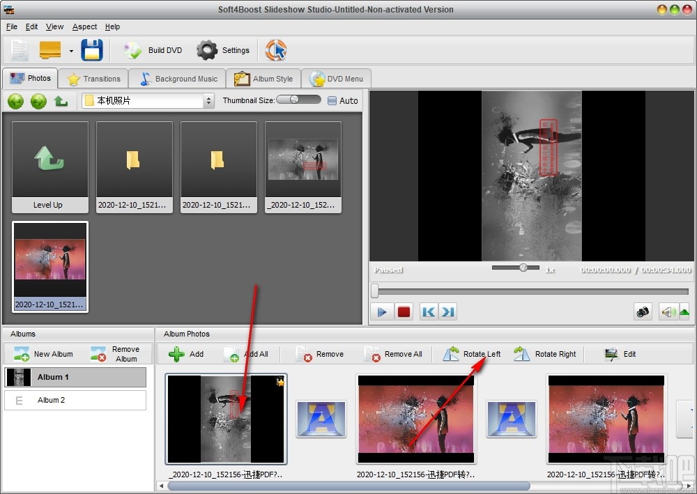The height and width of the screenshot is (494, 697).
Task: Open the dropdown arrow beside Open project
Action: (71, 51)
